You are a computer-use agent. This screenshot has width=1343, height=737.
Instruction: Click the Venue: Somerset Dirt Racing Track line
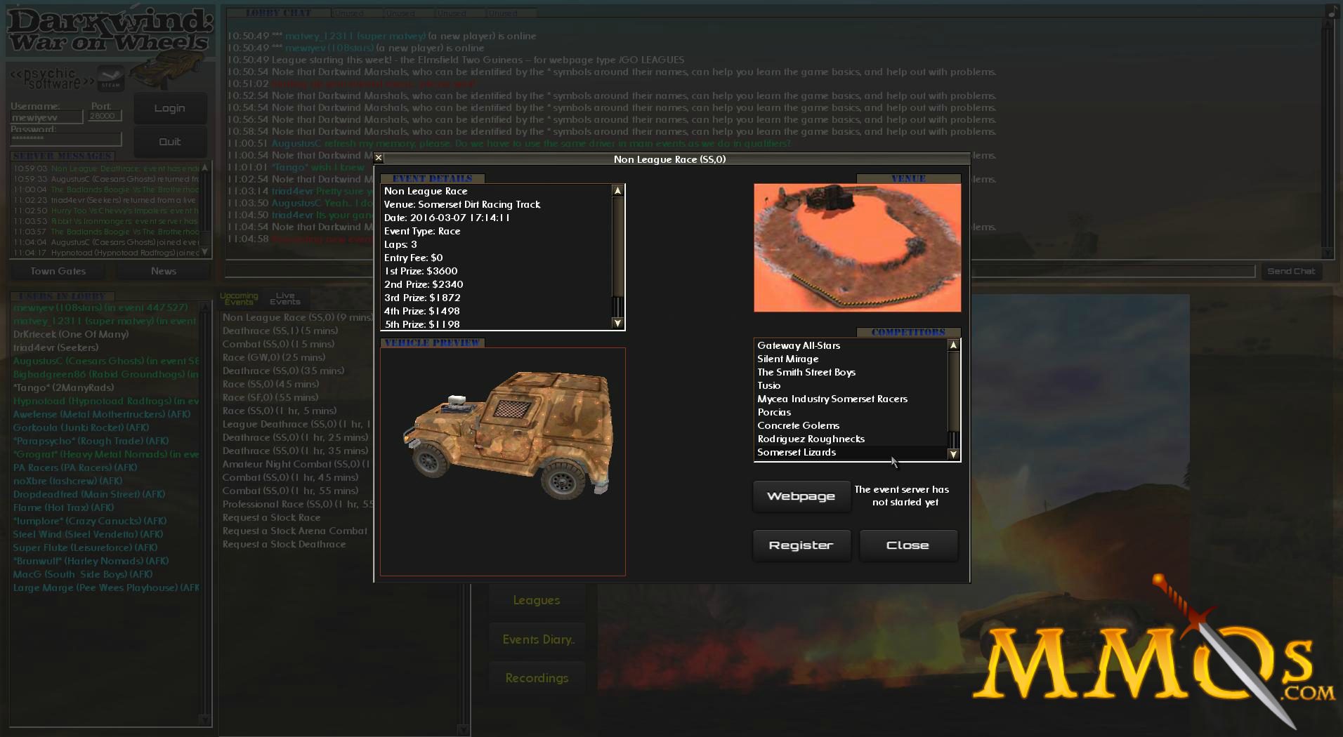pyautogui.click(x=462, y=204)
